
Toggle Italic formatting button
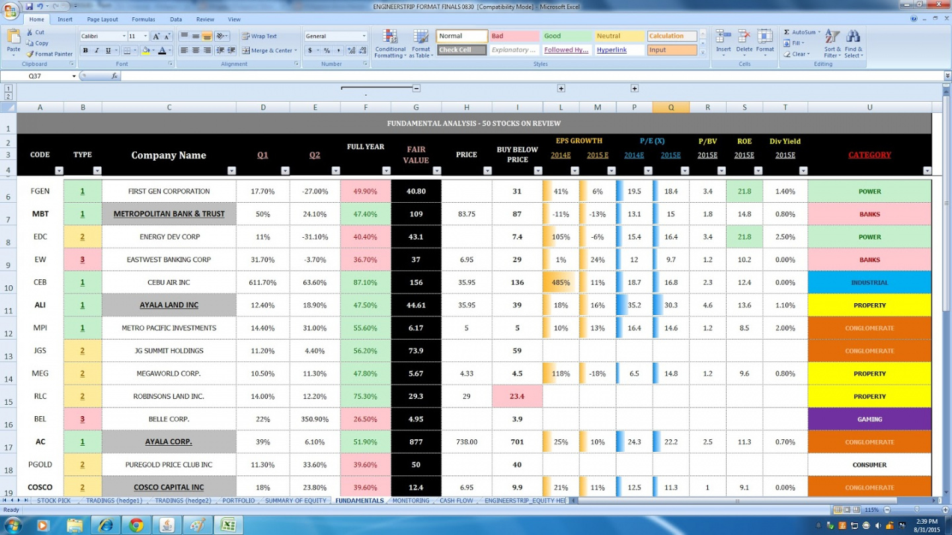[97, 51]
